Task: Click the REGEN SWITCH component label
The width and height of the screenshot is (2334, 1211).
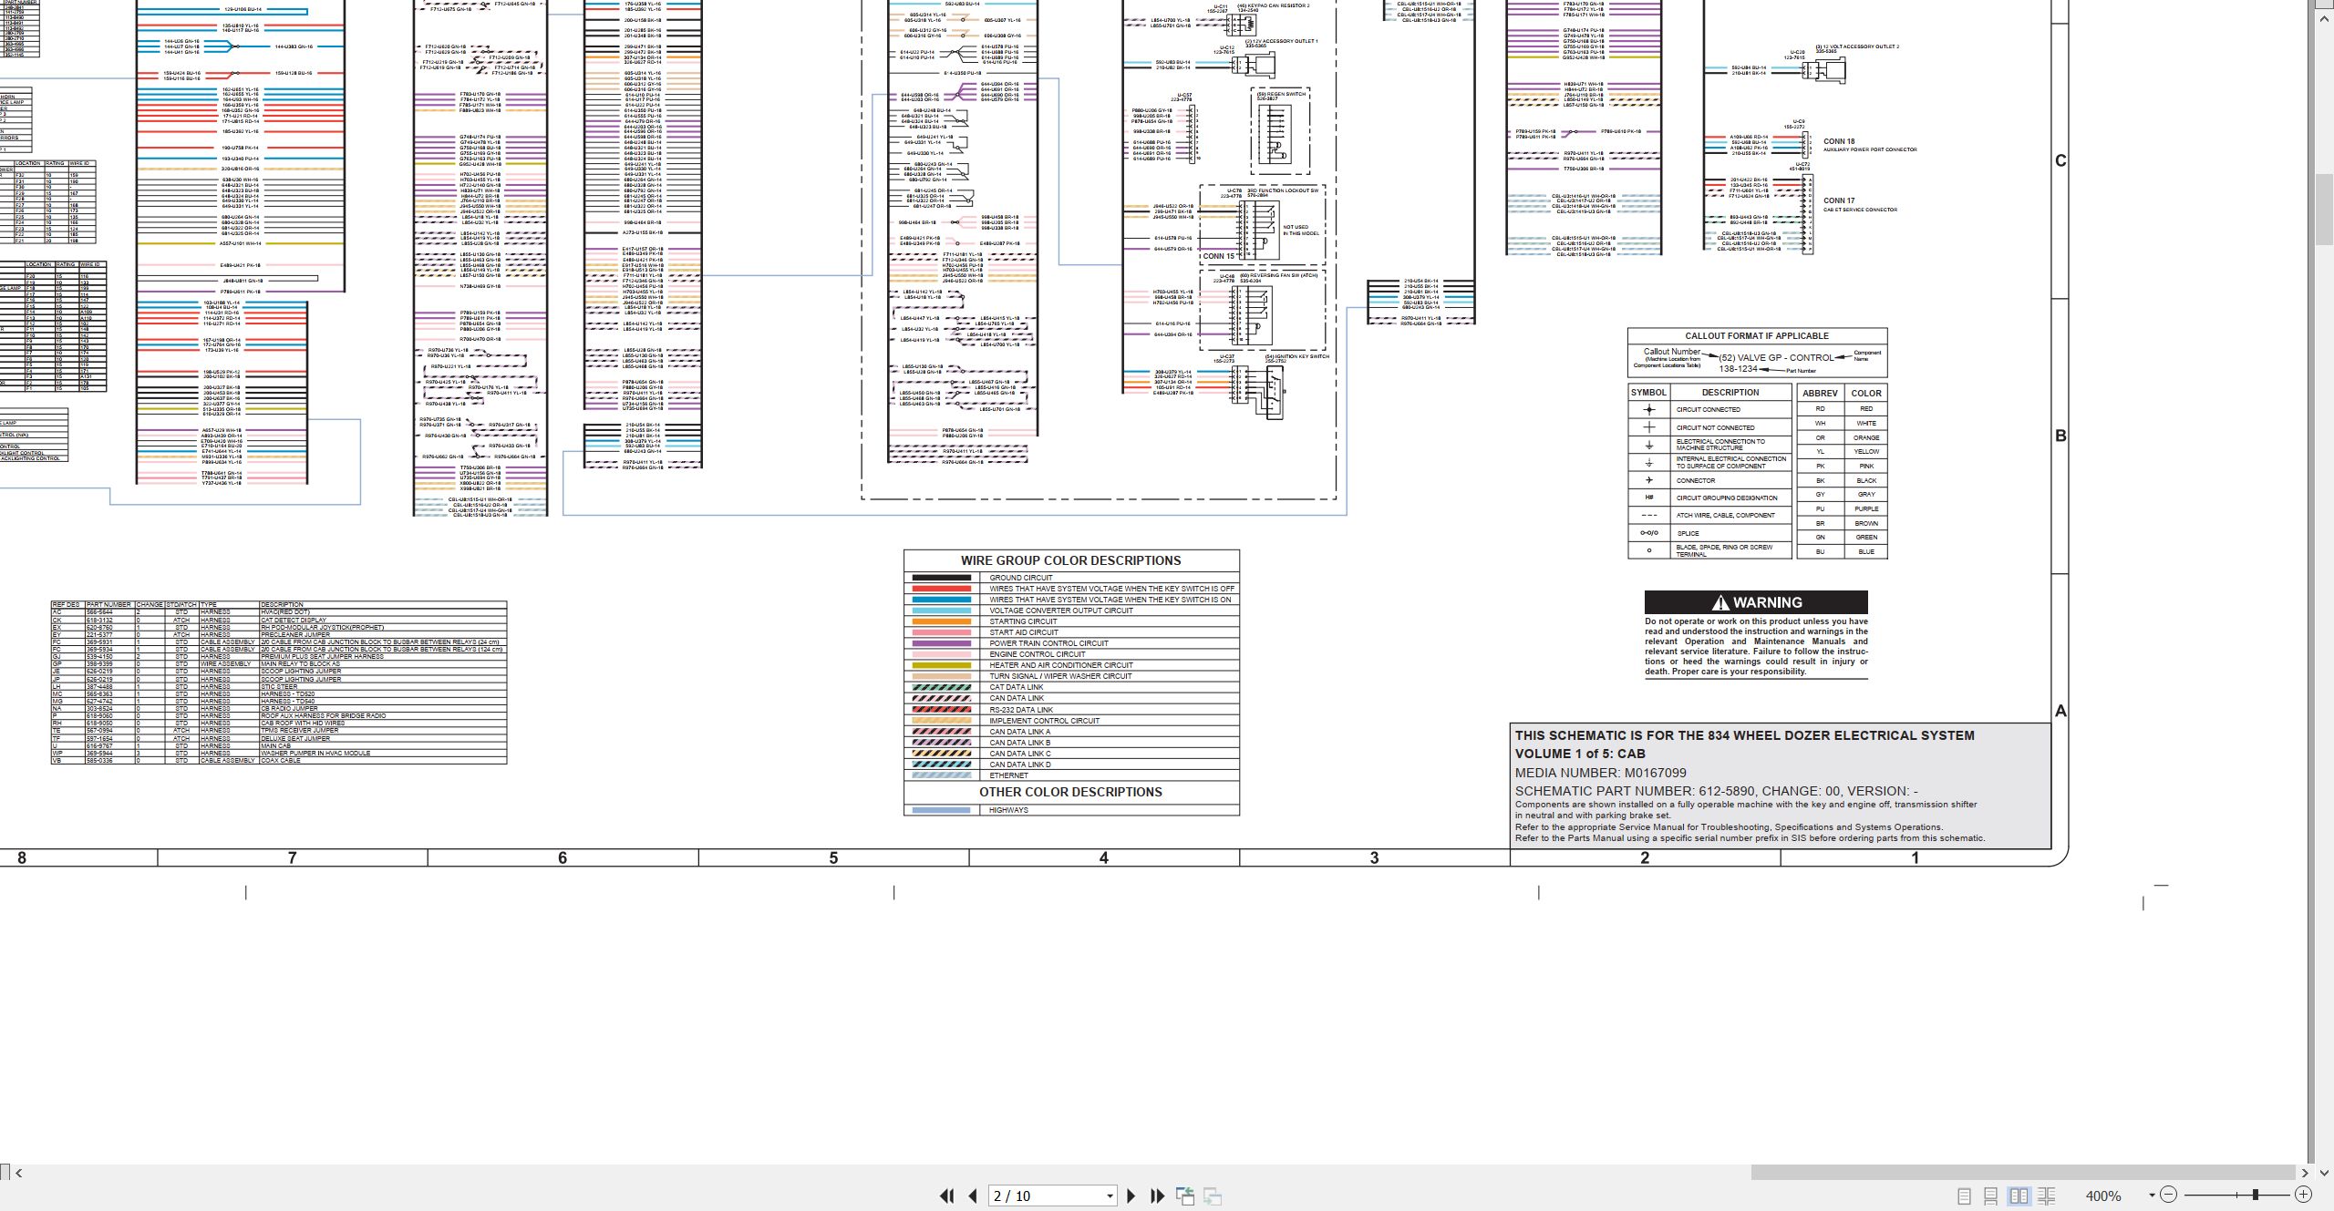Action: [x=1281, y=93]
